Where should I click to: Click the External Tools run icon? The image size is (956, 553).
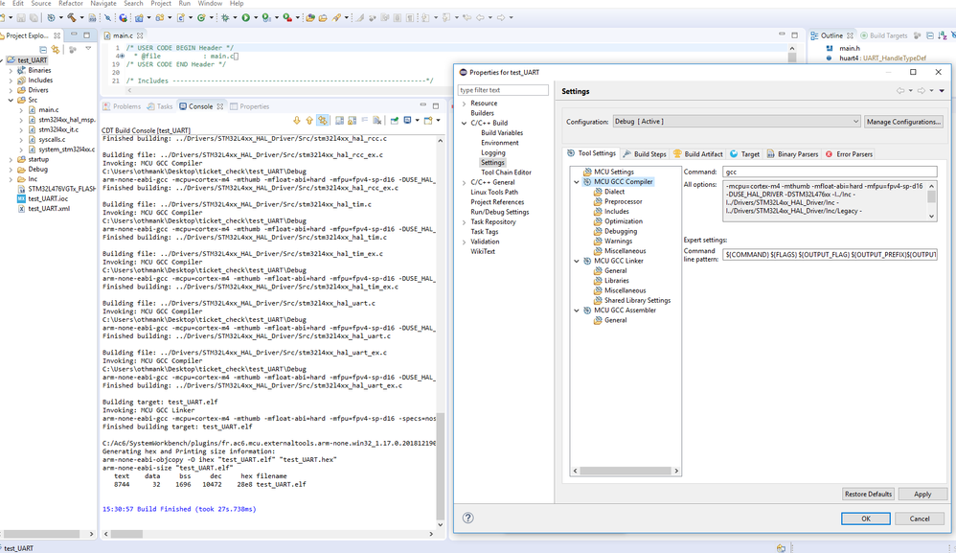[x=287, y=17]
